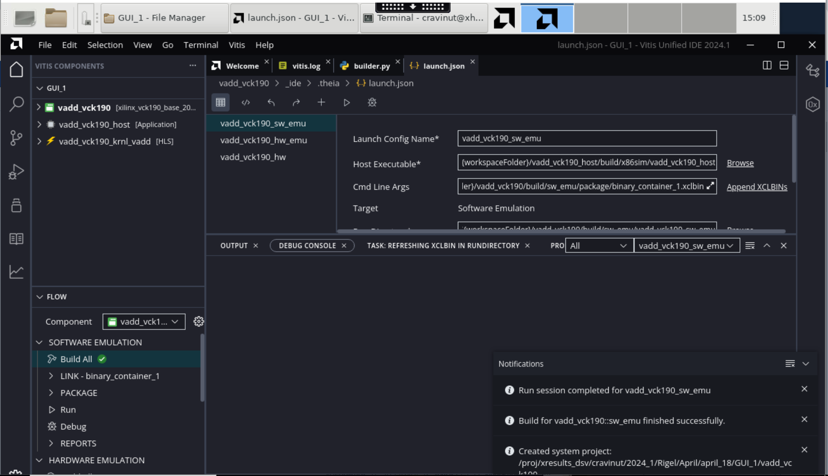Open the Search view in the sidebar
The image size is (828, 476).
pyautogui.click(x=16, y=105)
